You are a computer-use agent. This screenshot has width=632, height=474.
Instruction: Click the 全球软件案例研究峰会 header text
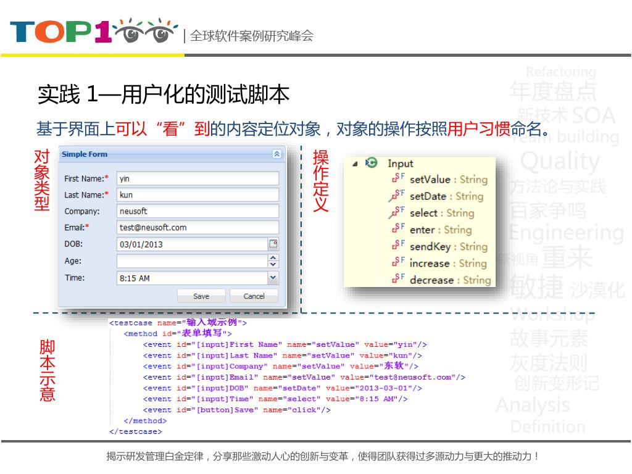[252, 36]
